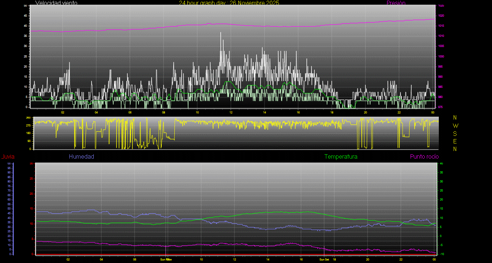The height and width of the screenshot is (263, 492).
Task: Click the top N compass direction letter
Action: tap(455, 118)
